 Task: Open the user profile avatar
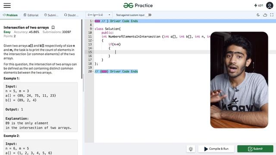[270, 6]
